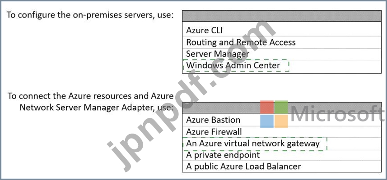Click the red square of Microsoft logo
The width and height of the screenshot is (387, 180).
click(x=267, y=107)
